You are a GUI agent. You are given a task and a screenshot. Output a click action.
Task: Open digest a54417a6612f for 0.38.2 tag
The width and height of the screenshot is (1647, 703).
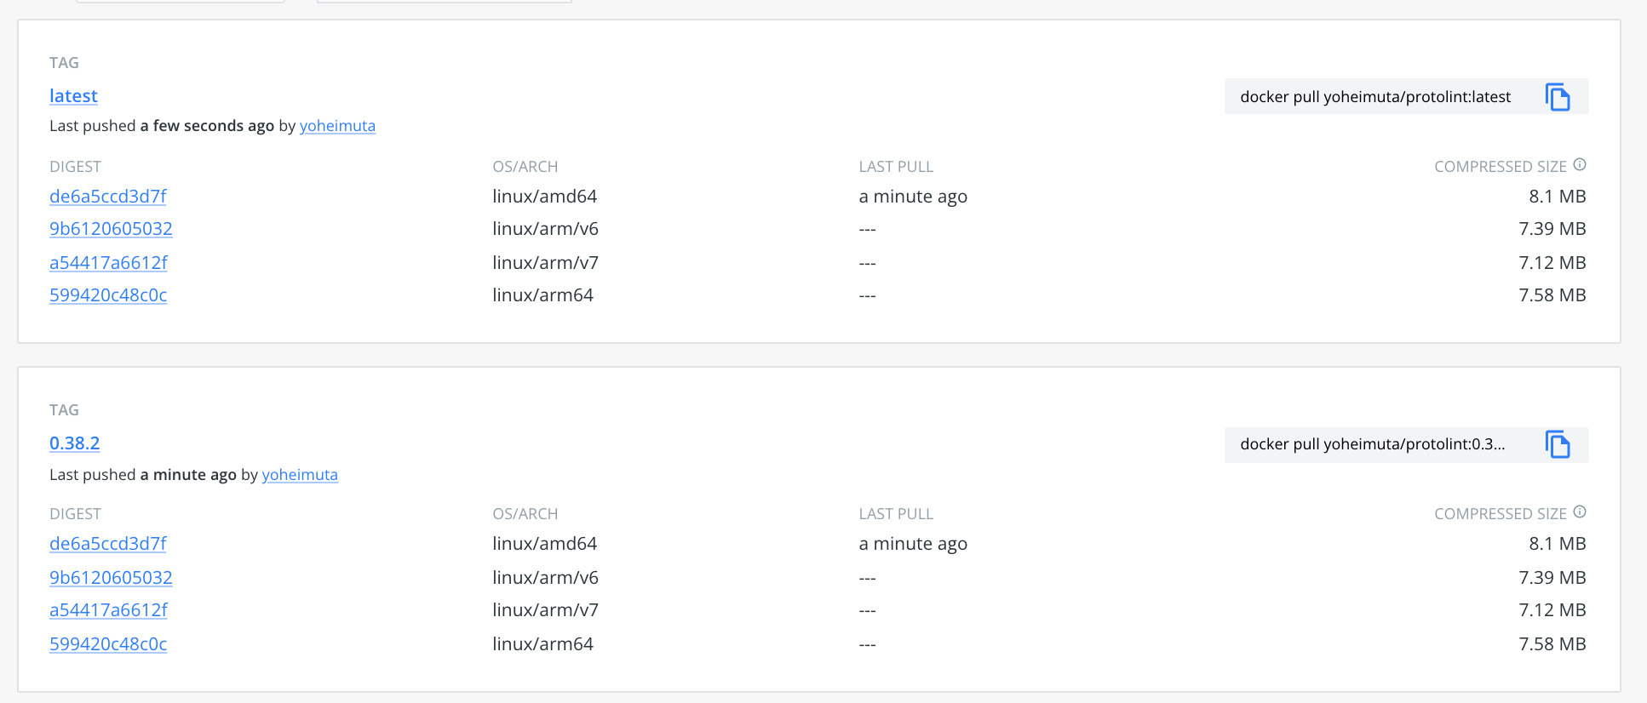point(108,609)
